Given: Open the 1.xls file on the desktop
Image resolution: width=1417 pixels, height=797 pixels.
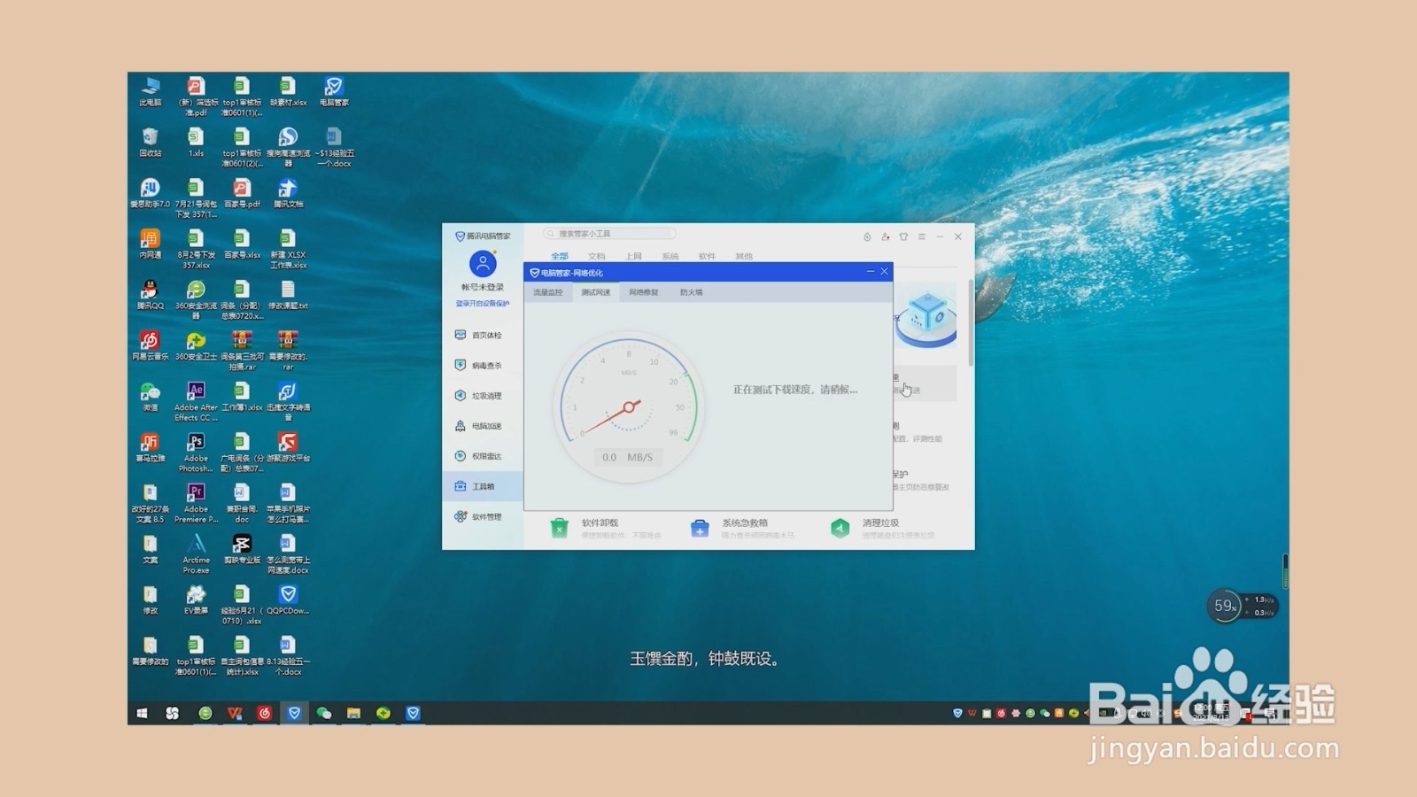Looking at the screenshot, I should (x=196, y=142).
